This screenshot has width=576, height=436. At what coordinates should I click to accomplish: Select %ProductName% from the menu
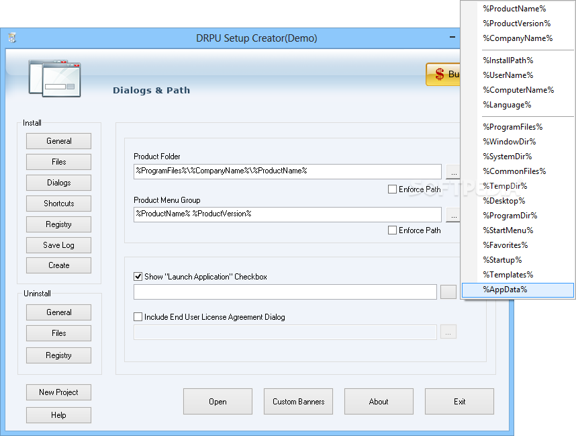pos(518,9)
